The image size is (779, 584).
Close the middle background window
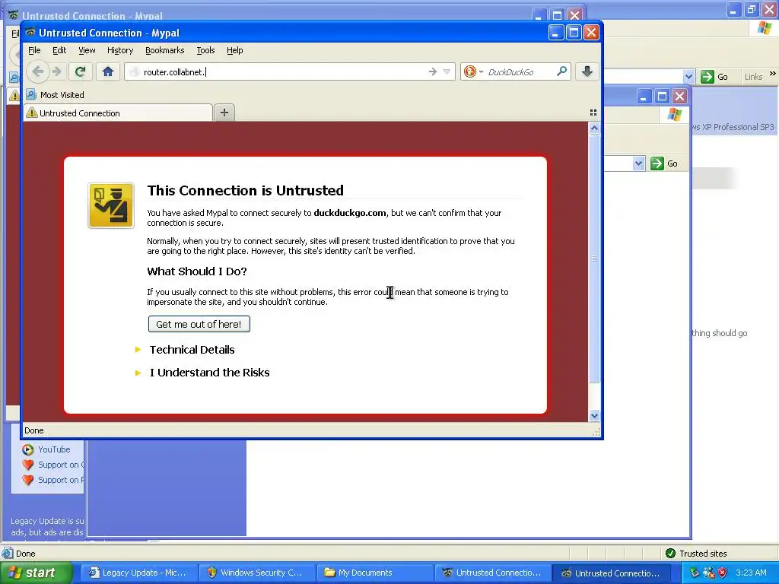[679, 97]
